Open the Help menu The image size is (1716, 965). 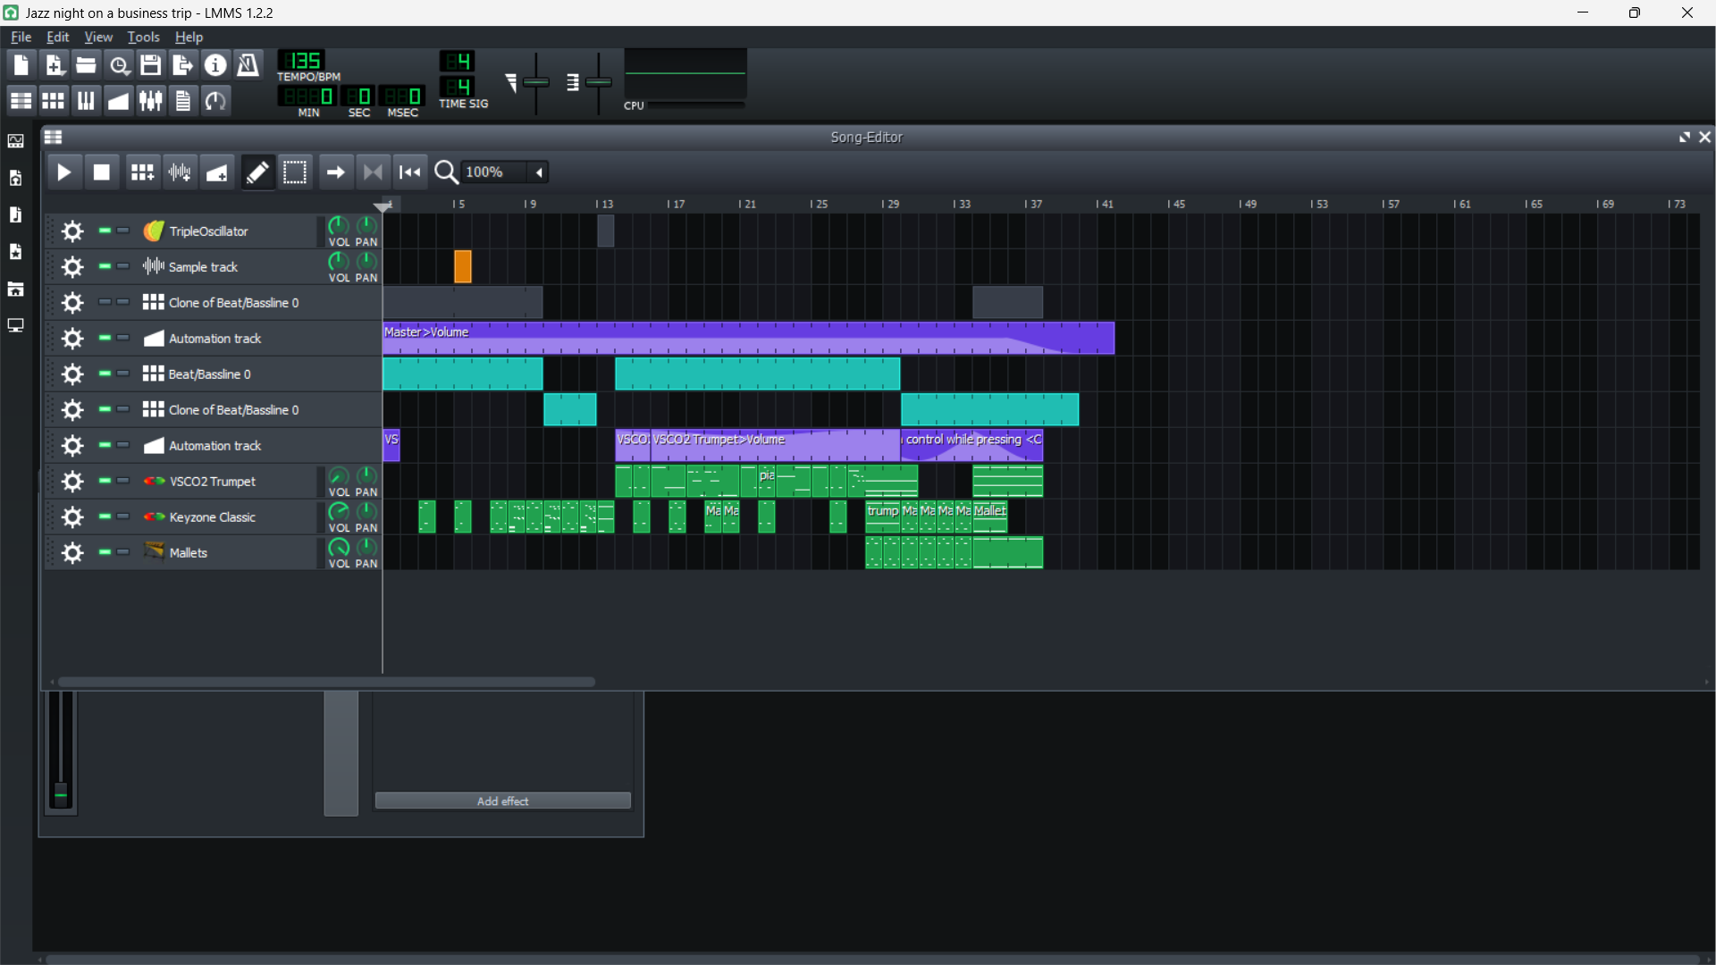point(189,38)
